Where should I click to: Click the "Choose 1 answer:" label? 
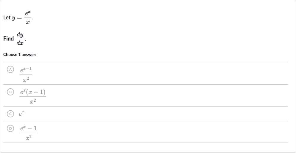pyautogui.click(x=20, y=55)
